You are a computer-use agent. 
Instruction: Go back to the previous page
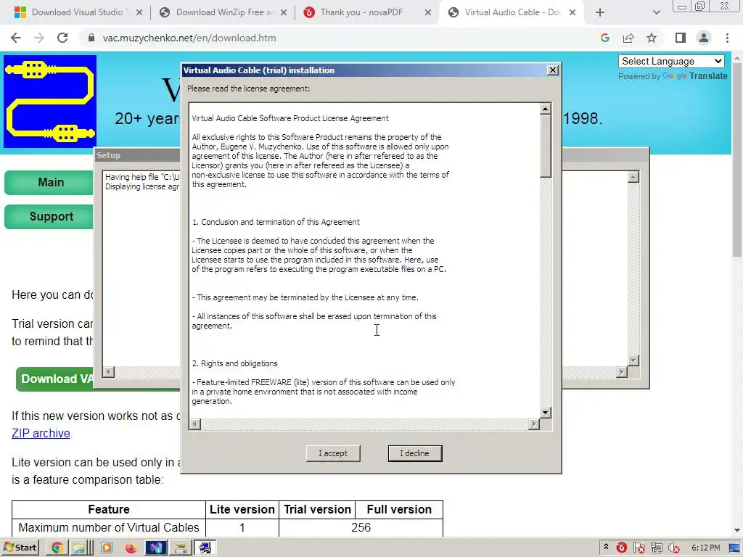pyautogui.click(x=16, y=38)
